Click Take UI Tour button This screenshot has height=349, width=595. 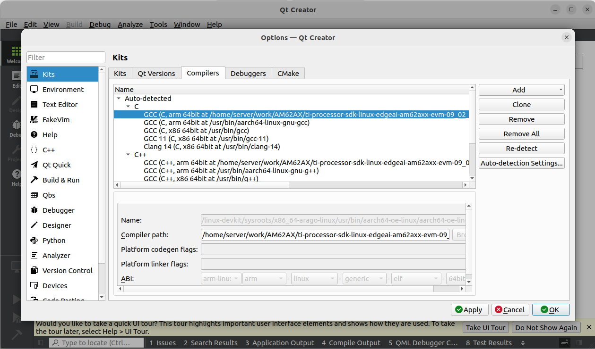tap(486, 328)
